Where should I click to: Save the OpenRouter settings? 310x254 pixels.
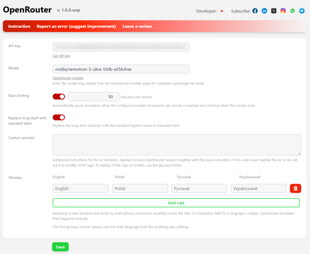coord(60,247)
